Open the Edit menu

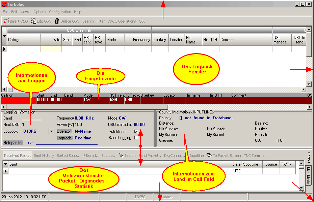point(14,12)
